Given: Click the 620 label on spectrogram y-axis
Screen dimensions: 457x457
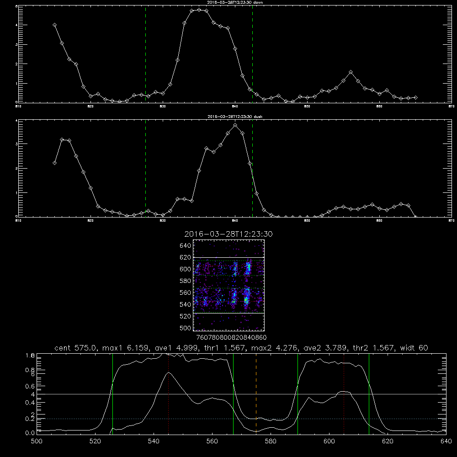Looking at the screenshot, I should click(x=186, y=257).
